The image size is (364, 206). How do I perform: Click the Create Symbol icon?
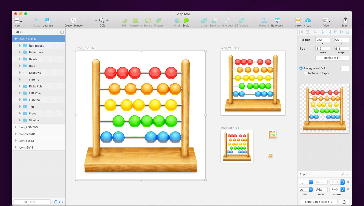point(73,20)
